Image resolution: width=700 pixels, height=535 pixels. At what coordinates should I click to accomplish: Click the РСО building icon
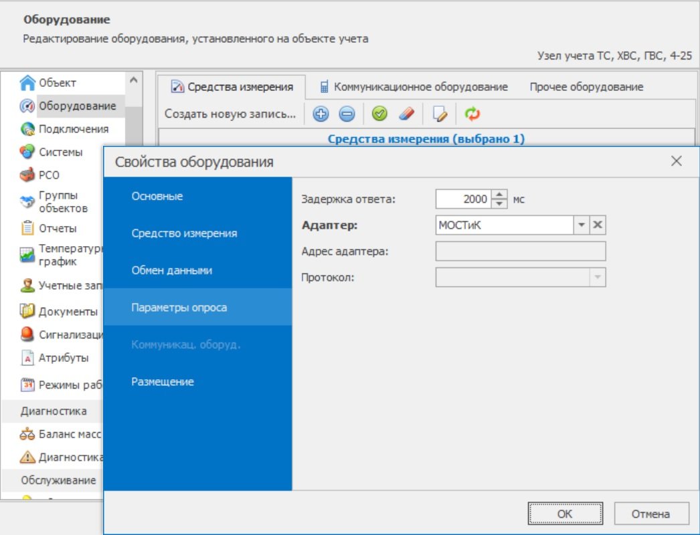tap(27, 175)
